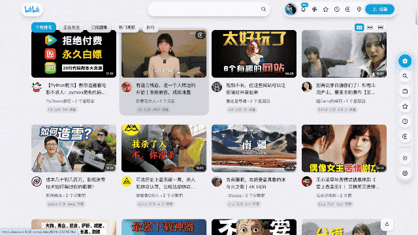Click the 视频不长 websites video title

tap(256, 89)
